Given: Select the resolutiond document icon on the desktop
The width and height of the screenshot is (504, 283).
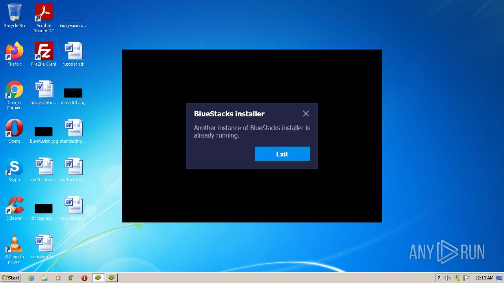Looking at the screenshot, I should pos(73,208).
